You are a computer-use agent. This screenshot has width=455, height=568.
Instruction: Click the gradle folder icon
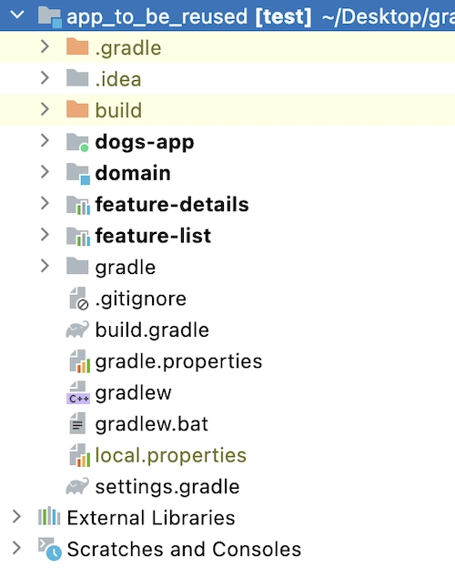tap(77, 266)
